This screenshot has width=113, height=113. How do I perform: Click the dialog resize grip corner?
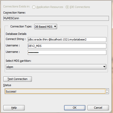tap(110, 111)
